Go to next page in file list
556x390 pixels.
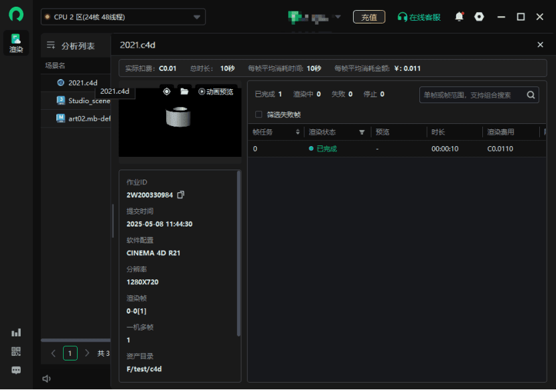click(87, 353)
